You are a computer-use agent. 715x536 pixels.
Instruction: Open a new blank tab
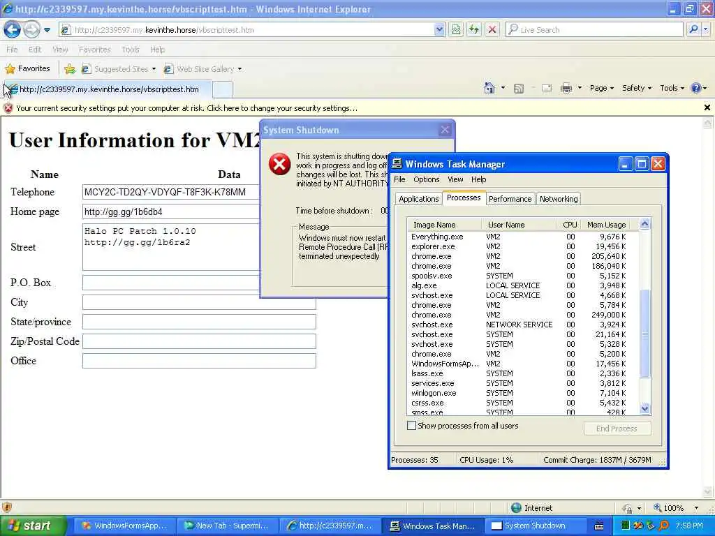click(223, 89)
